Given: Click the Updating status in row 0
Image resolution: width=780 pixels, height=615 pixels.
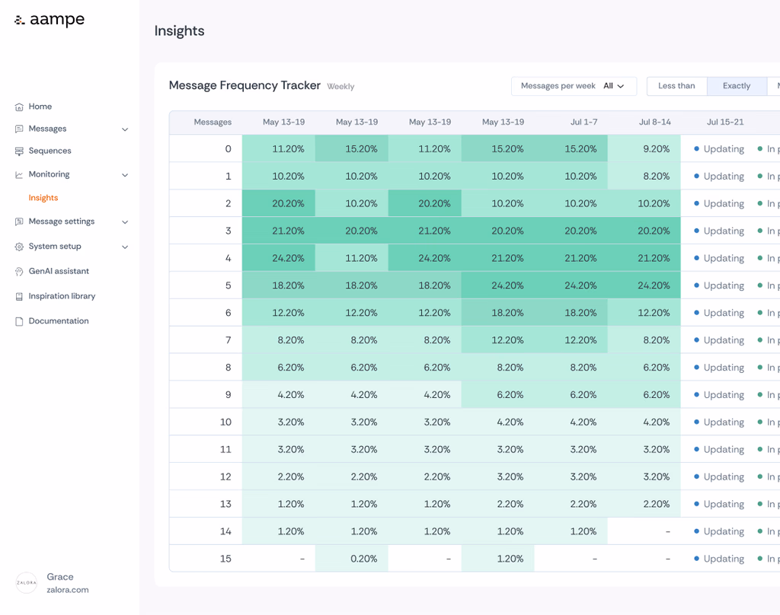Looking at the screenshot, I should tap(719, 148).
